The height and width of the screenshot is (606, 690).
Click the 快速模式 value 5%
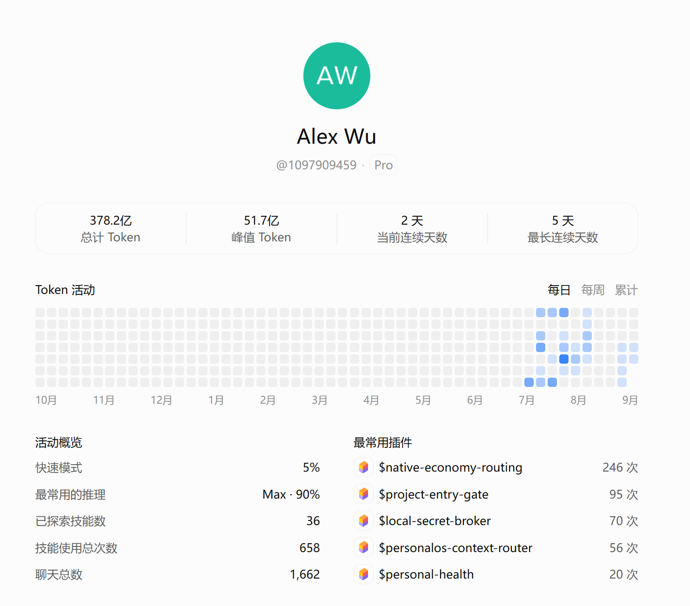(311, 467)
